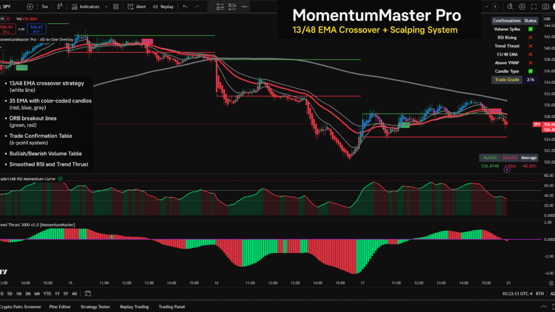Click the Volume Spike green checkmark status

click(x=530, y=29)
